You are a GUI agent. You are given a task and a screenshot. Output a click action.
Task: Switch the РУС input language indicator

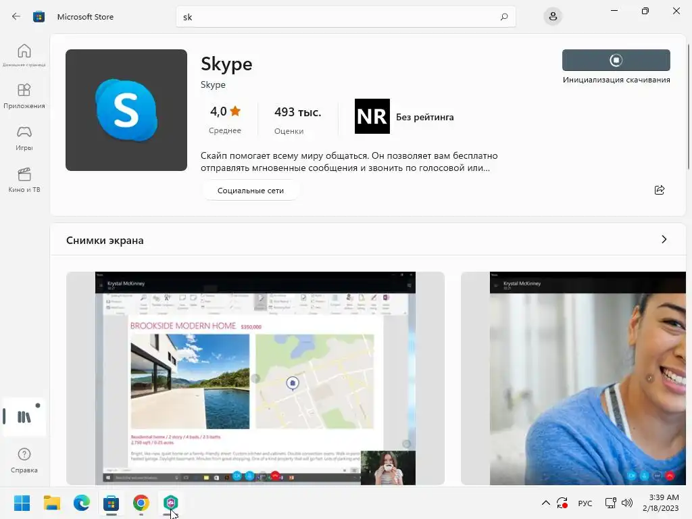tap(585, 503)
